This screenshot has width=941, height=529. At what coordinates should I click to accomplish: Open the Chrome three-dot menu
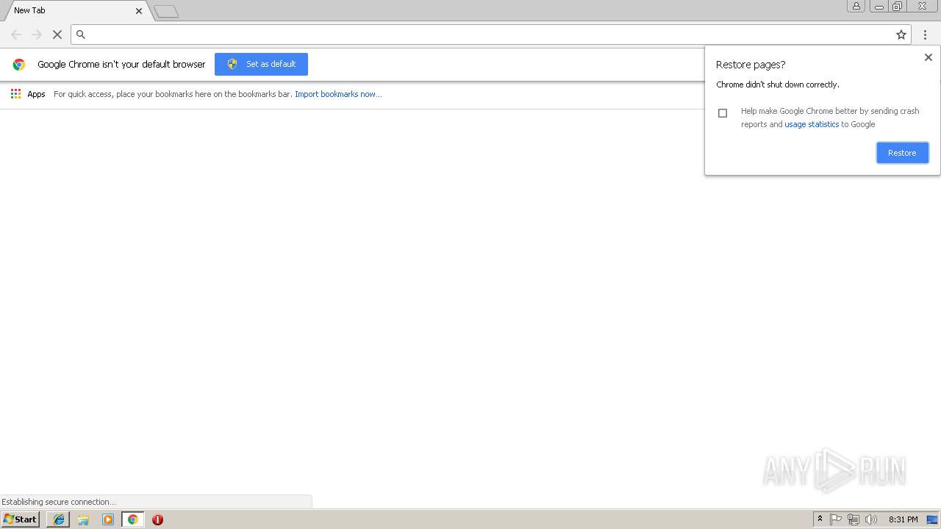[x=925, y=35]
